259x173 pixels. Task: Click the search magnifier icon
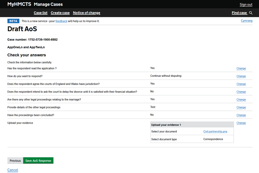251,13
